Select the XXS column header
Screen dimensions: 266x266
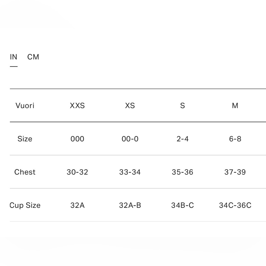pos(77,106)
